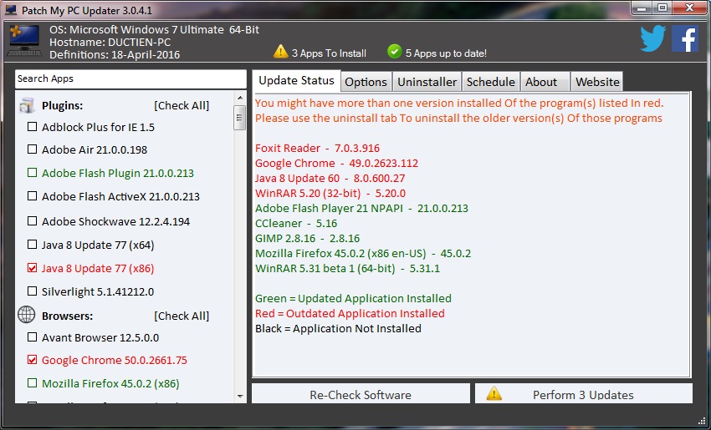Check Adobe Flash Plugin 21.0.0.213

point(32,173)
